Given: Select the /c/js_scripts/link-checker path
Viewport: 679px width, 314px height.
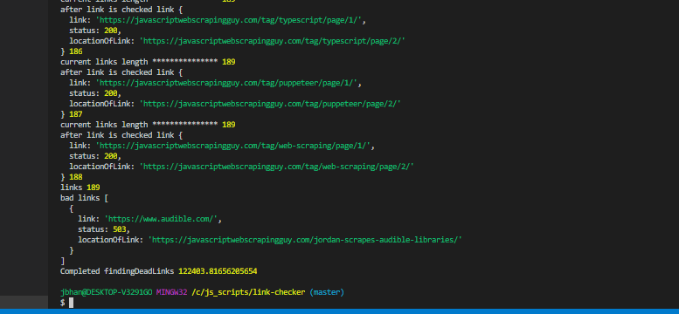Looking at the screenshot, I should pos(248,292).
